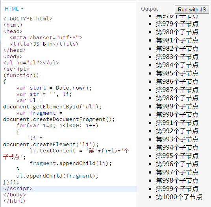The width and height of the screenshot is (211, 207).
Task: Click the <title>JS Bin</title> line
Action: (44, 44)
